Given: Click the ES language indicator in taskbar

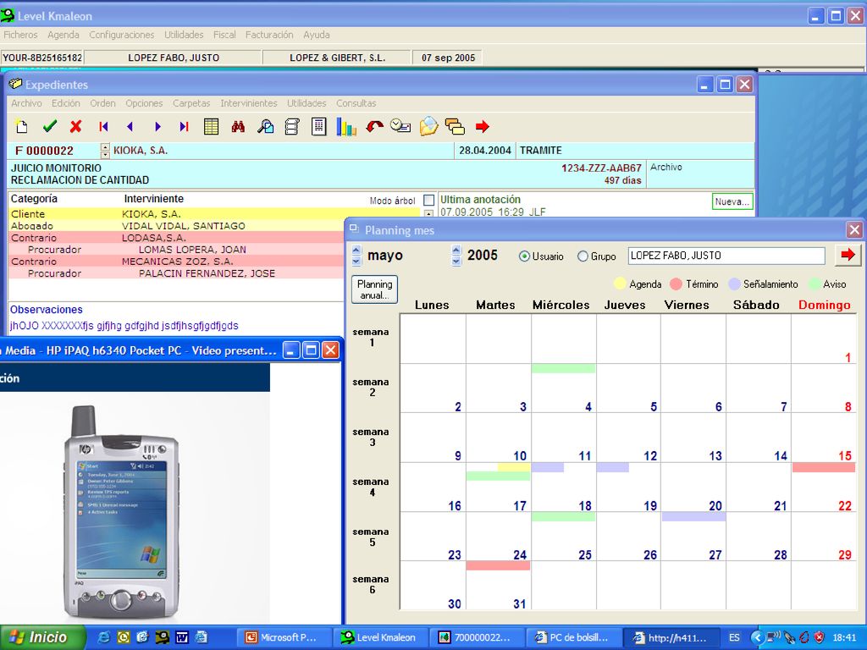Looking at the screenshot, I should (734, 637).
